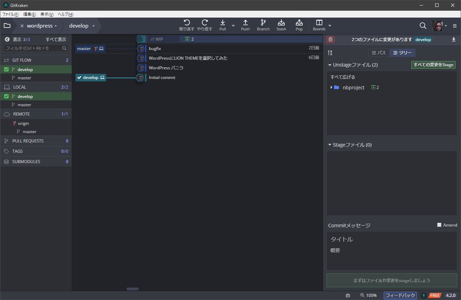Click the 100% zoom indicator
Image resolution: width=461 pixels, height=300 pixels.
coord(368,295)
